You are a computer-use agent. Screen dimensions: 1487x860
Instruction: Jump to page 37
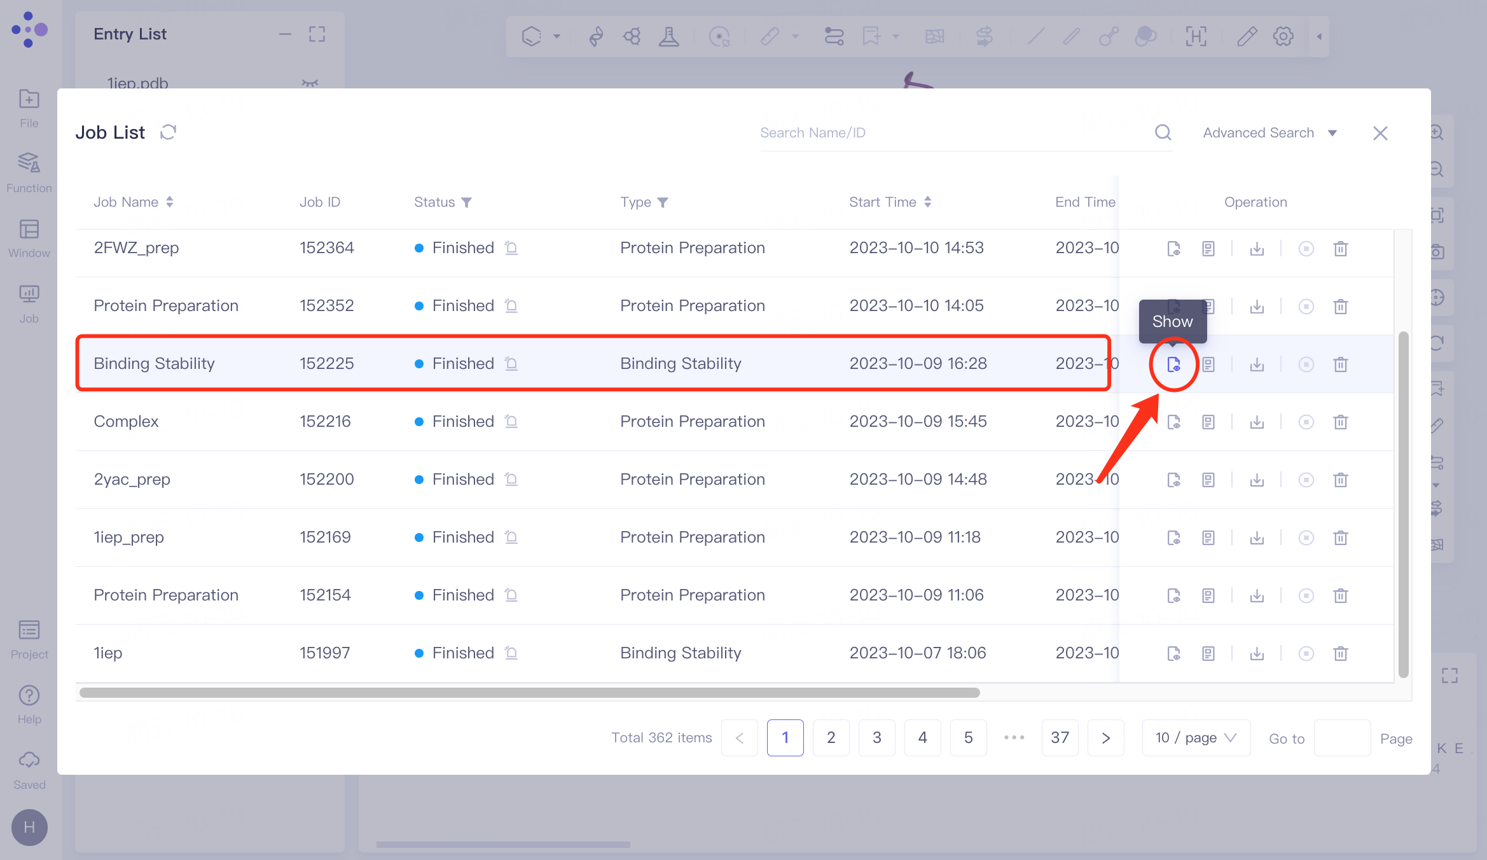tap(1060, 738)
